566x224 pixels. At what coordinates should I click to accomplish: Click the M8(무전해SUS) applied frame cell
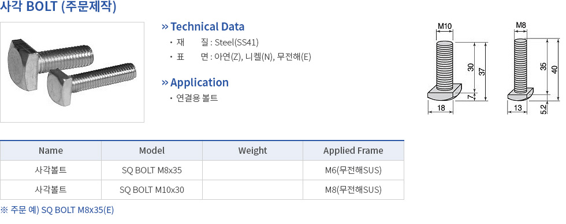point(353,190)
